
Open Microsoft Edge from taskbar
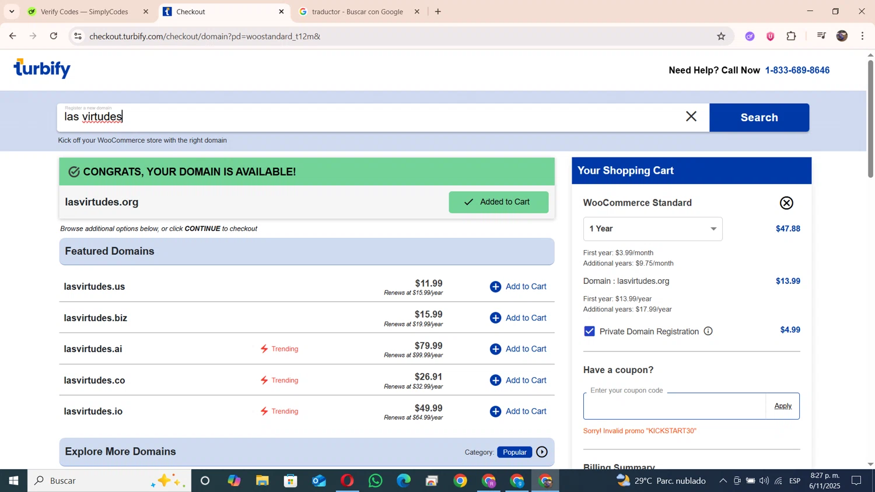[404, 481]
